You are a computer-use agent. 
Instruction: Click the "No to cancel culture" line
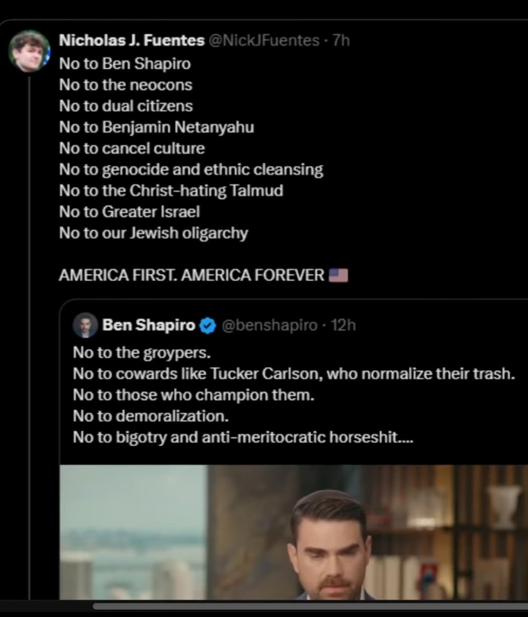pyautogui.click(x=131, y=148)
